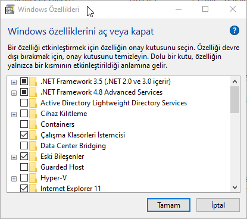Click the feature list scroll up arrow

point(235,82)
